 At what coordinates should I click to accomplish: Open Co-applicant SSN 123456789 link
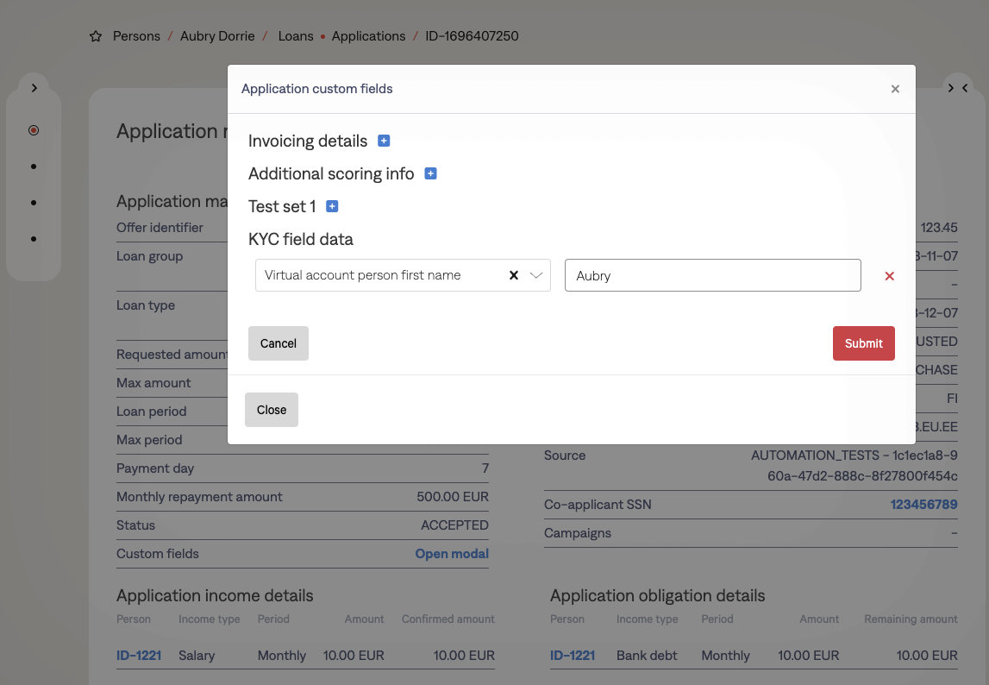pyautogui.click(x=923, y=505)
